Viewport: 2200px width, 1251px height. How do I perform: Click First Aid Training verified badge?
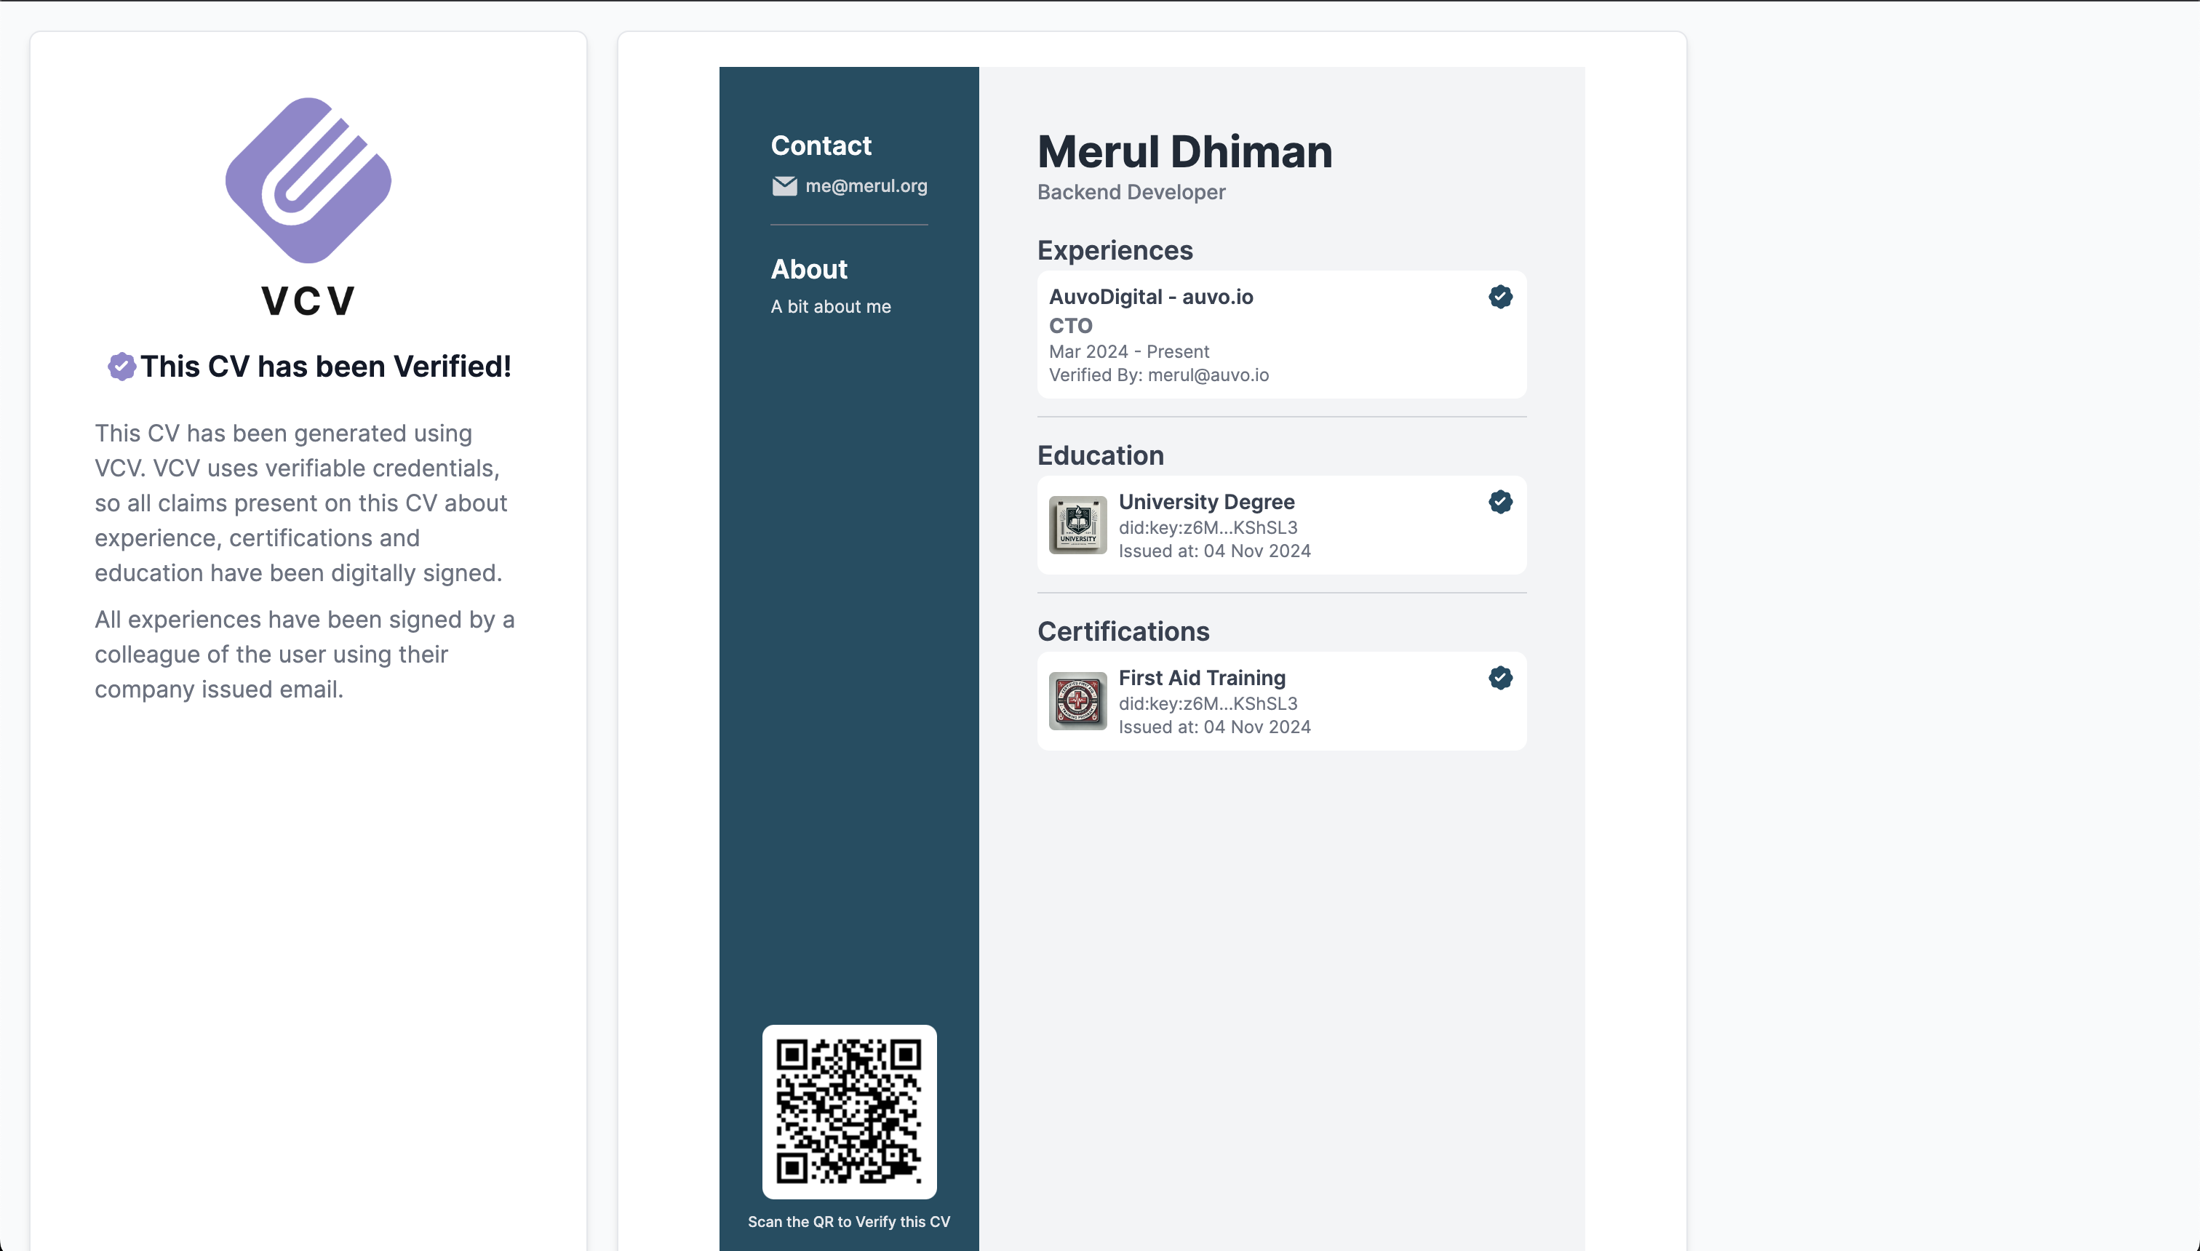(1500, 678)
